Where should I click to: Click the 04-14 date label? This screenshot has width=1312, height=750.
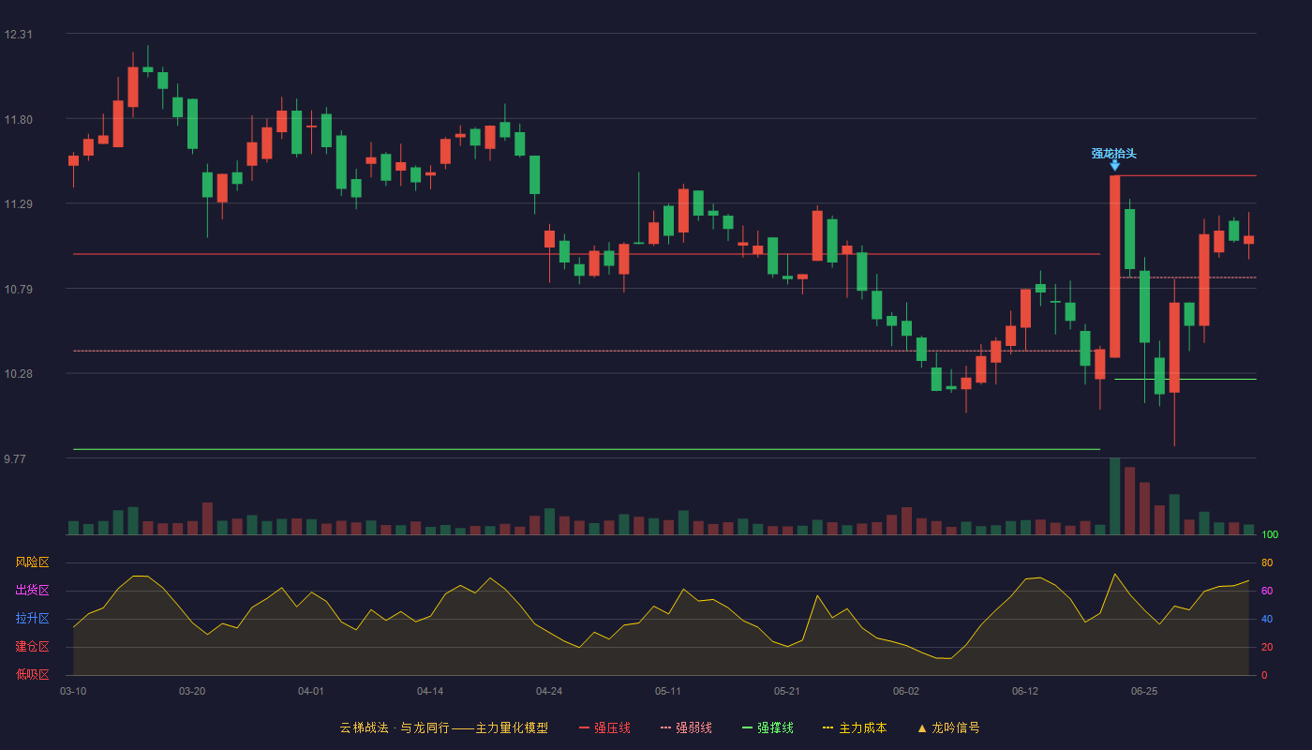click(430, 691)
